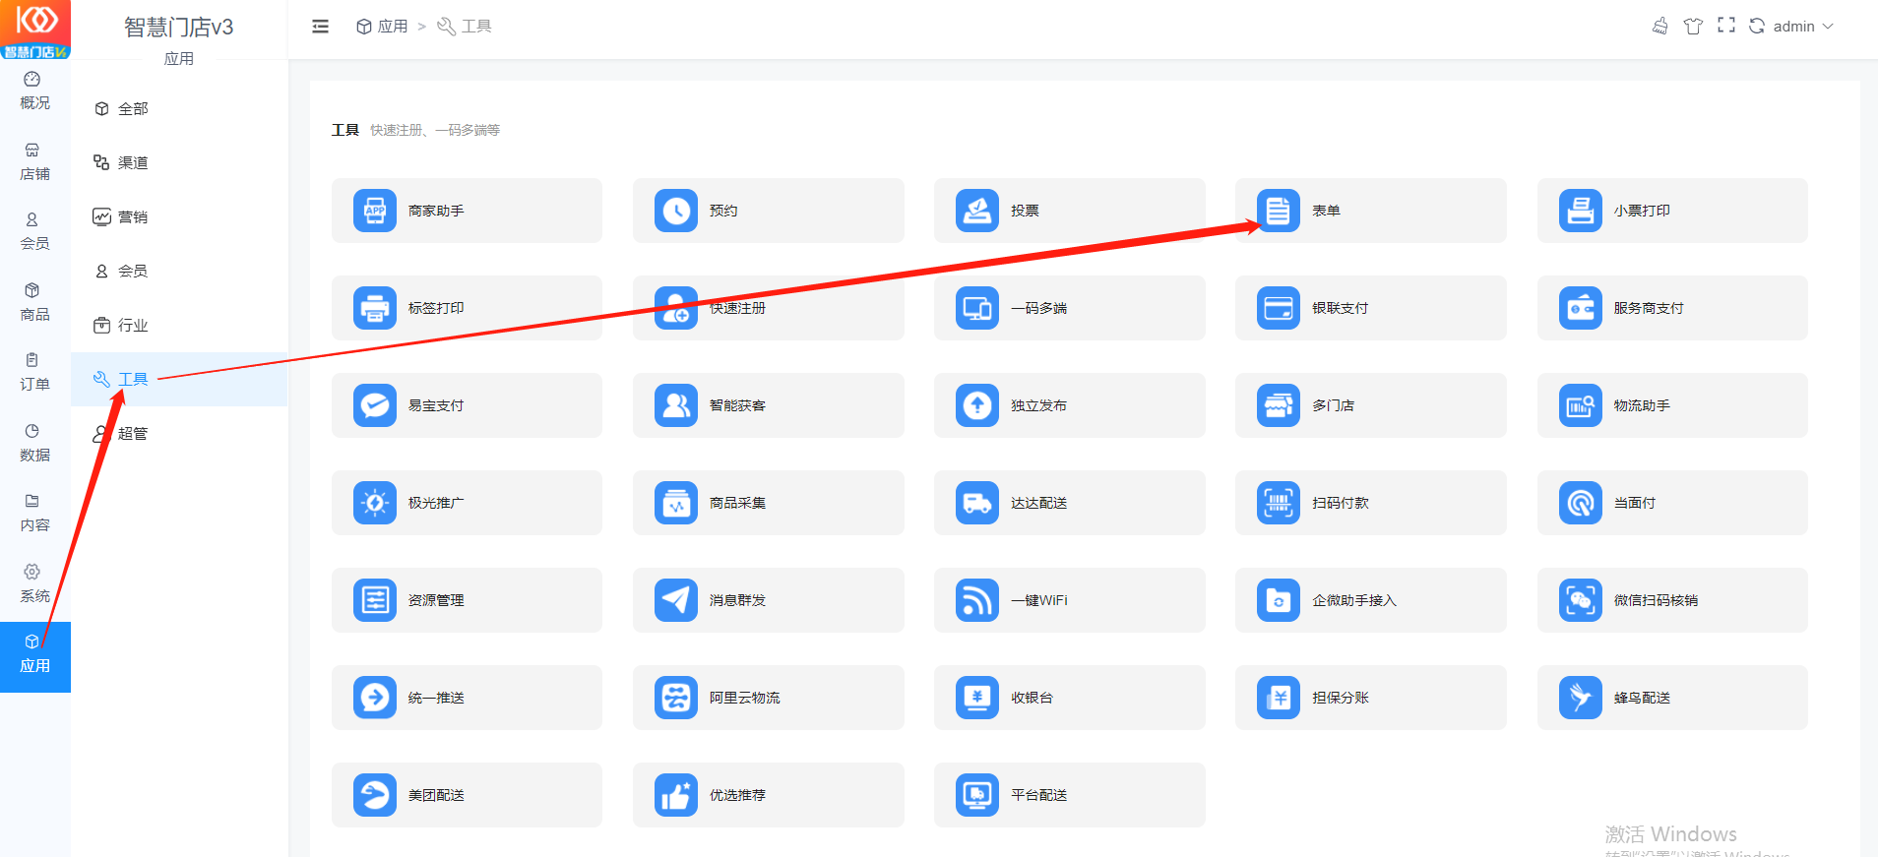Screen dimensions: 1878x857
Task: Open the 表单 form icon
Action: click(1279, 211)
